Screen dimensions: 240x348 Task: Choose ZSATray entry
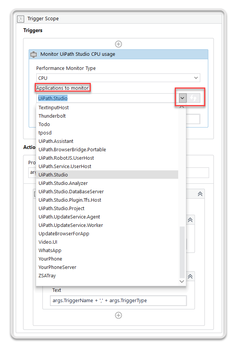click(107, 276)
